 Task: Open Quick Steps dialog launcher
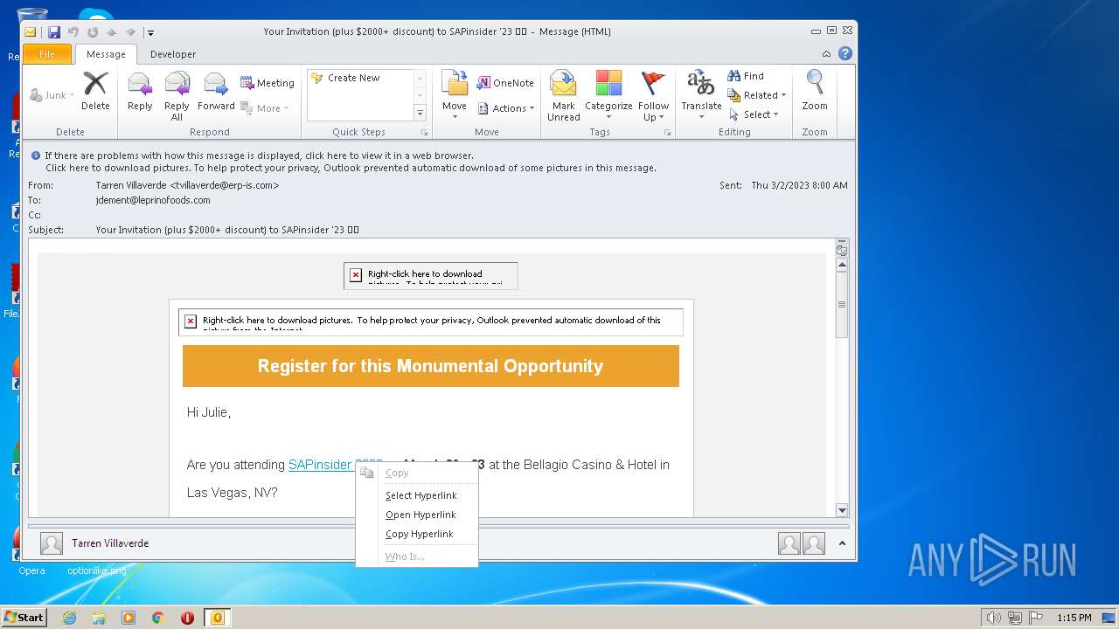425,133
